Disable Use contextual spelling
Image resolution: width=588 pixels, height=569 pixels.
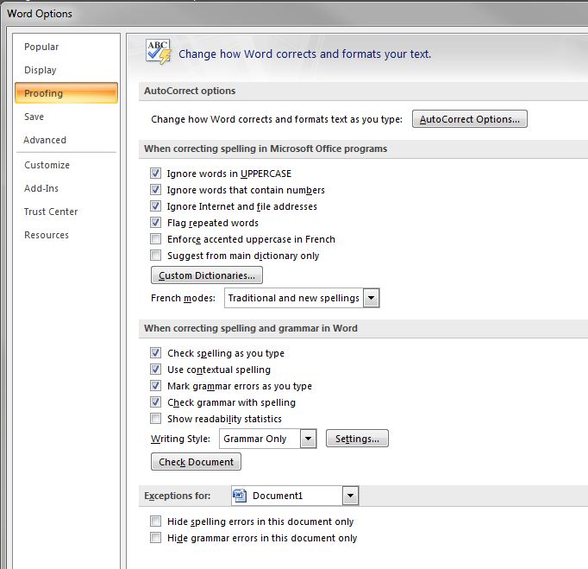tap(156, 370)
